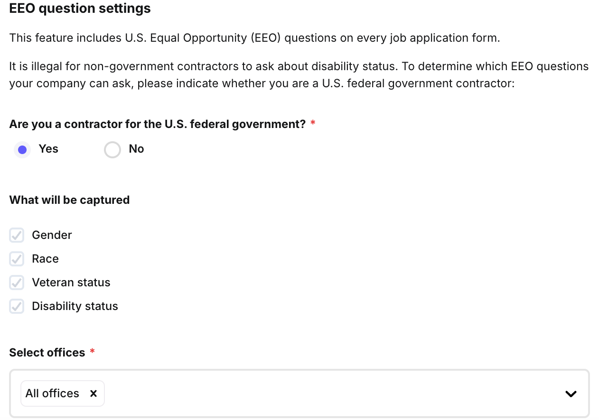Viewport: 599px width, 420px height.
Task: Click inside the Select offices field
Action: (x=332, y=393)
